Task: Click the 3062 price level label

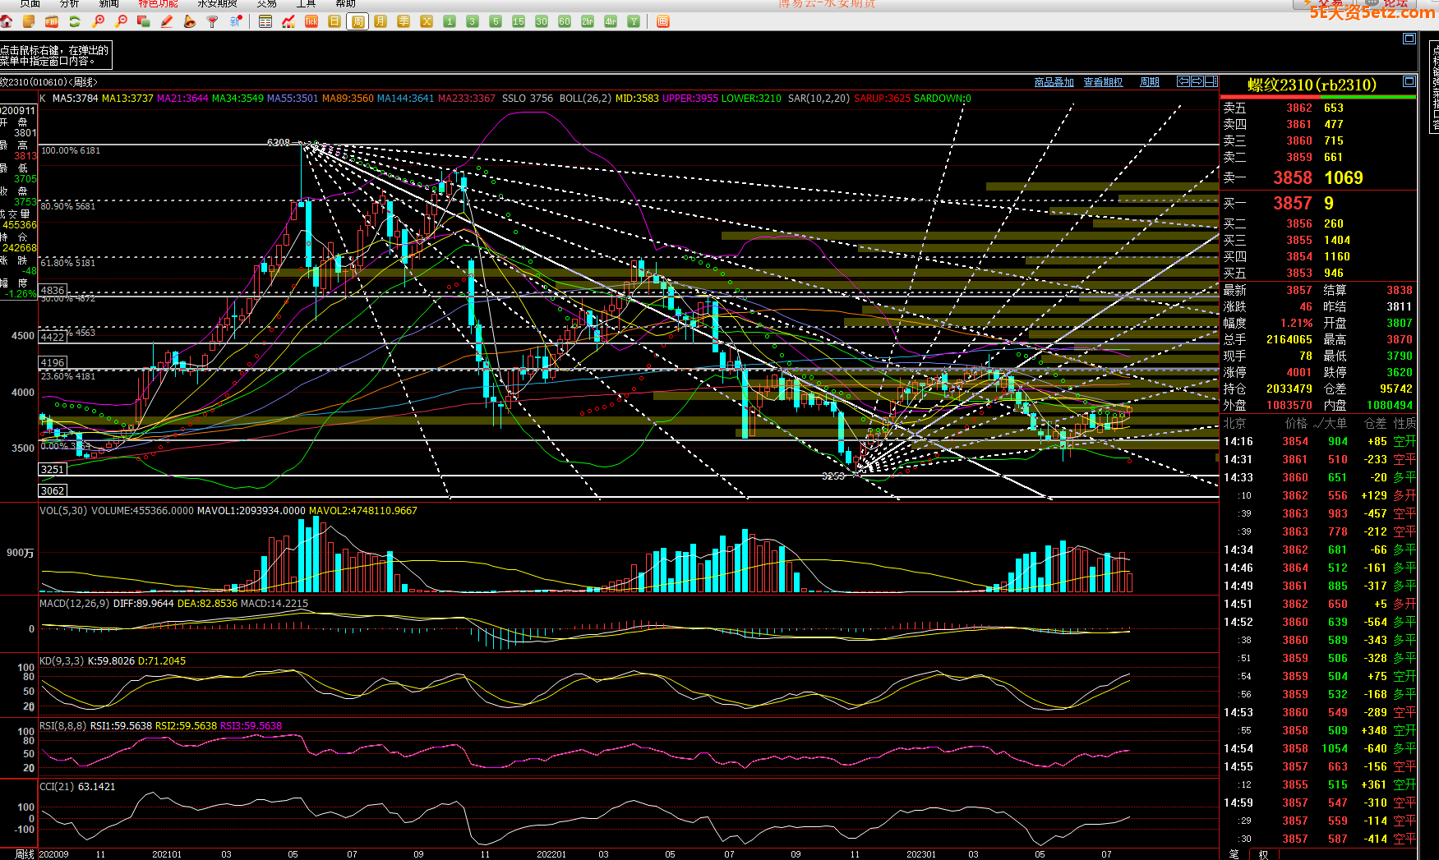Action: (52, 490)
